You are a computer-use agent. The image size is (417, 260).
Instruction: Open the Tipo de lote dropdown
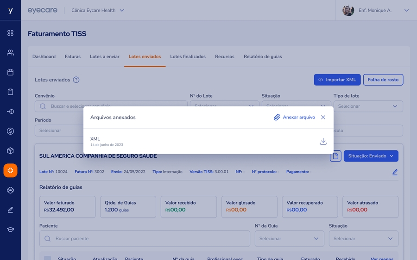(x=368, y=106)
